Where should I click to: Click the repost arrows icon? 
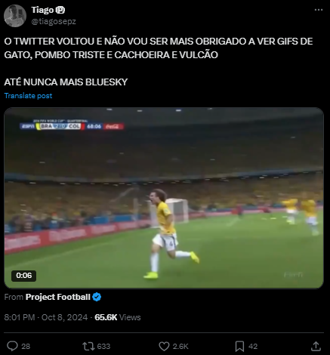[x=88, y=346]
